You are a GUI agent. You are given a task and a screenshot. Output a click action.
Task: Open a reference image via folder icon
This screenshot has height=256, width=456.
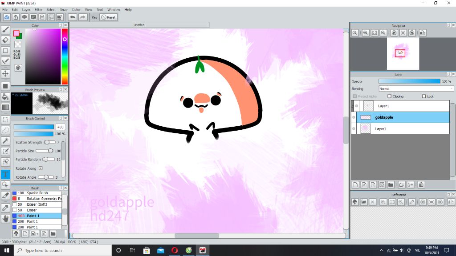pos(363,202)
